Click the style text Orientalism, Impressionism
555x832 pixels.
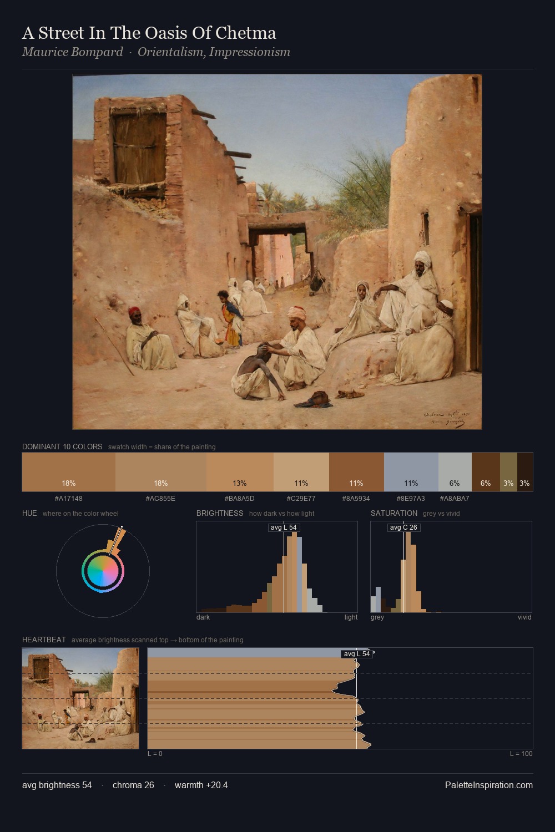pos(214,52)
